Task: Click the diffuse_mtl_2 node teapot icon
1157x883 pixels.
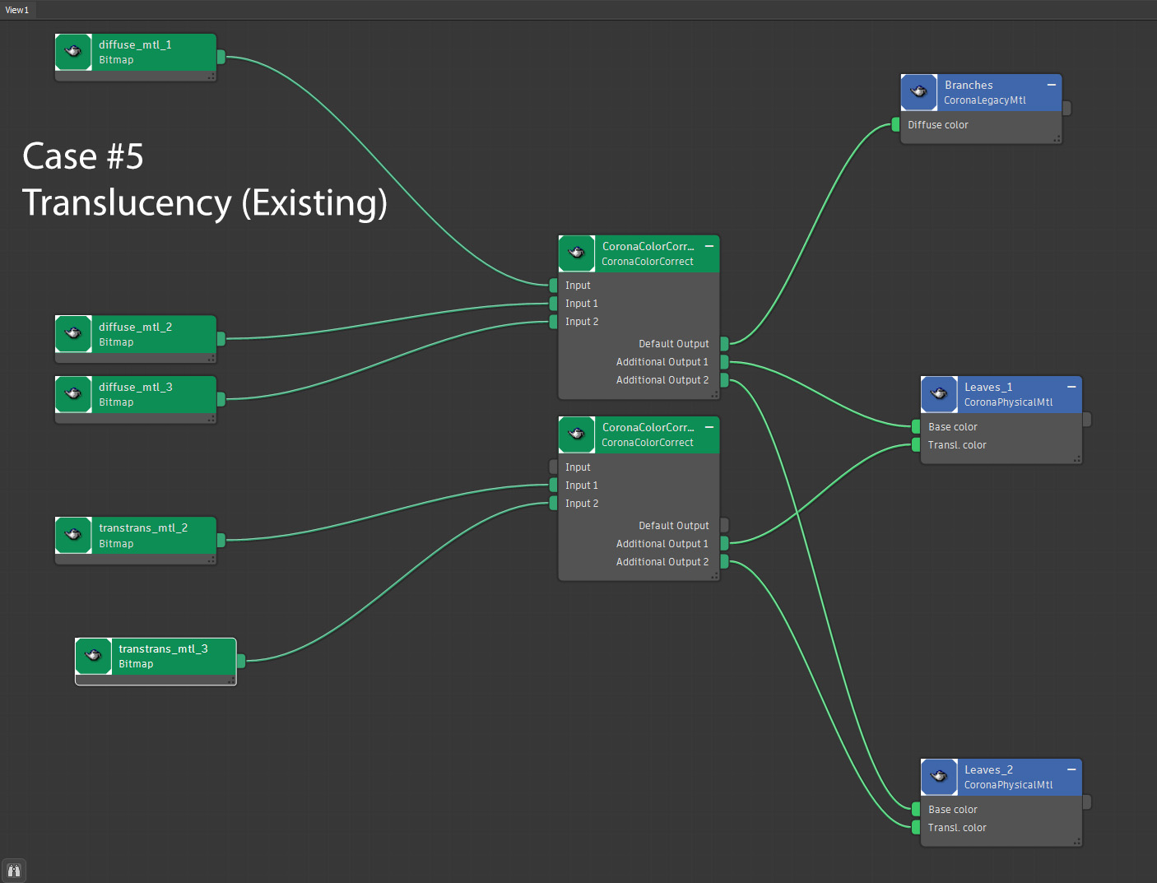Action: tap(73, 334)
